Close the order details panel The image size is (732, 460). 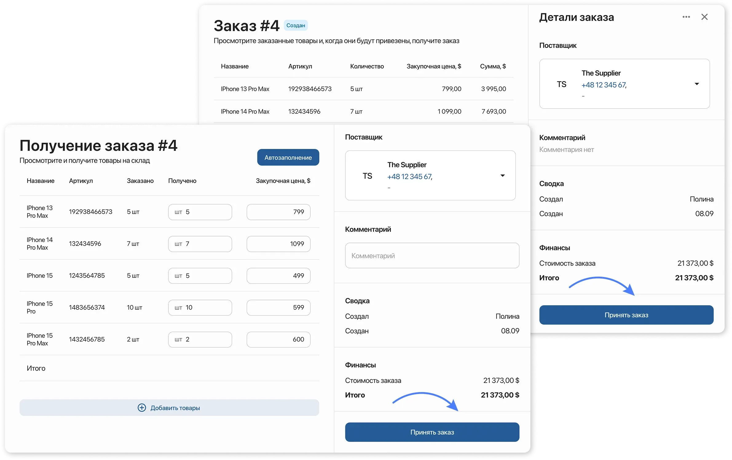point(704,17)
